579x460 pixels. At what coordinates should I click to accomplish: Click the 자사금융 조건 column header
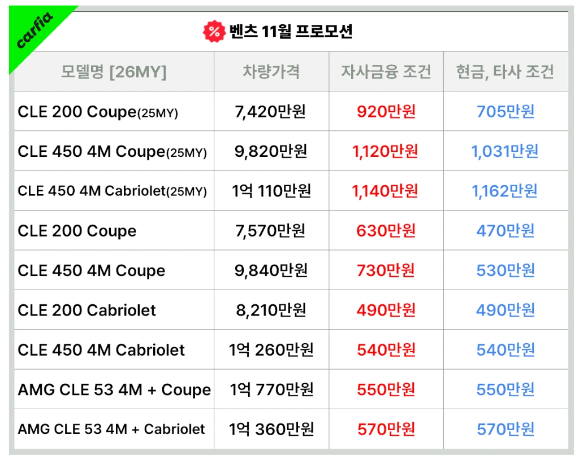386,72
